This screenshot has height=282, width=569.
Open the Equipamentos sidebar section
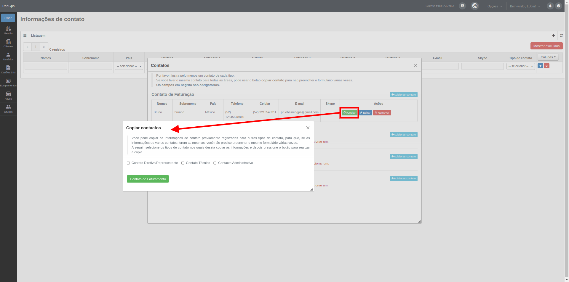(x=8, y=83)
